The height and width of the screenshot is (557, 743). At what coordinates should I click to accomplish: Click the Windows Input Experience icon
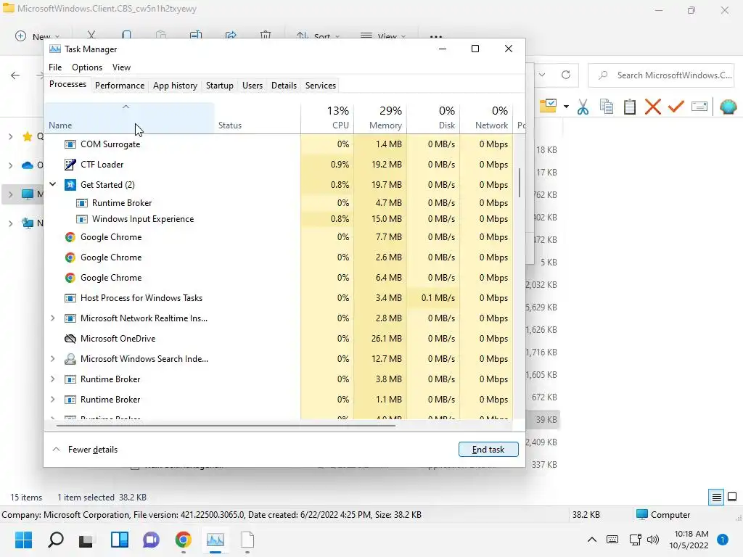point(82,219)
